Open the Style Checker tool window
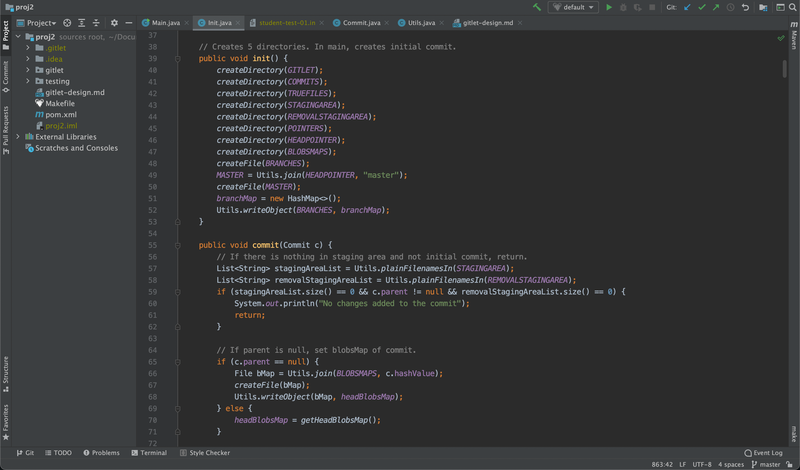Image resolution: width=800 pixels, height=470 pixels. point(205,452)
